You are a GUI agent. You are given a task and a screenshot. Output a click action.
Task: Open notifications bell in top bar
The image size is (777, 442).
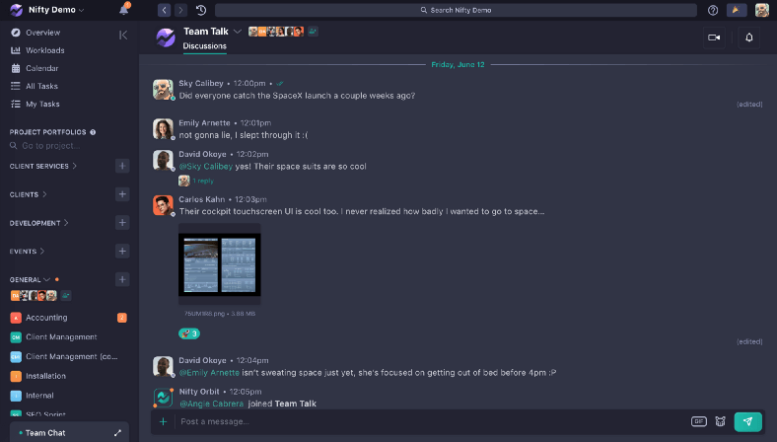pos(124,10)
